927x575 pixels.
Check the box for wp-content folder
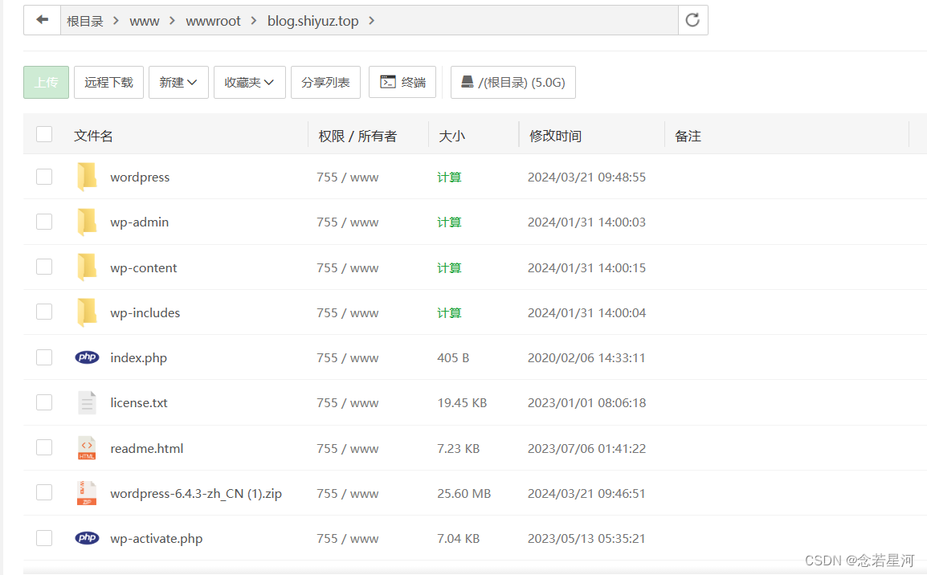44,267
